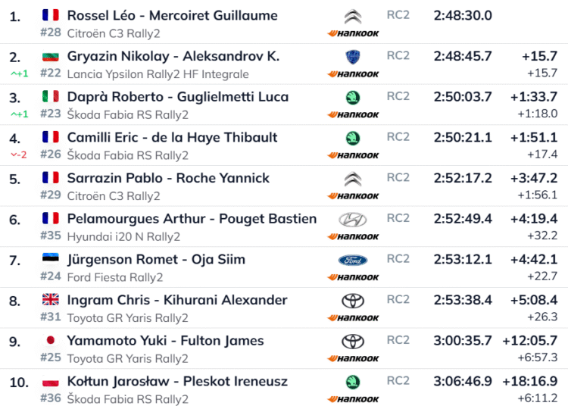Click the 2:48:30.0 winning time
This screenshot has height=409, width=568.
tap(463, 15)
